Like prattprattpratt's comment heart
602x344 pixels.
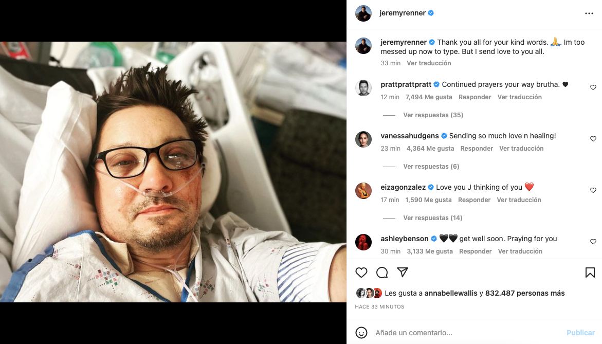click(593, 87)
